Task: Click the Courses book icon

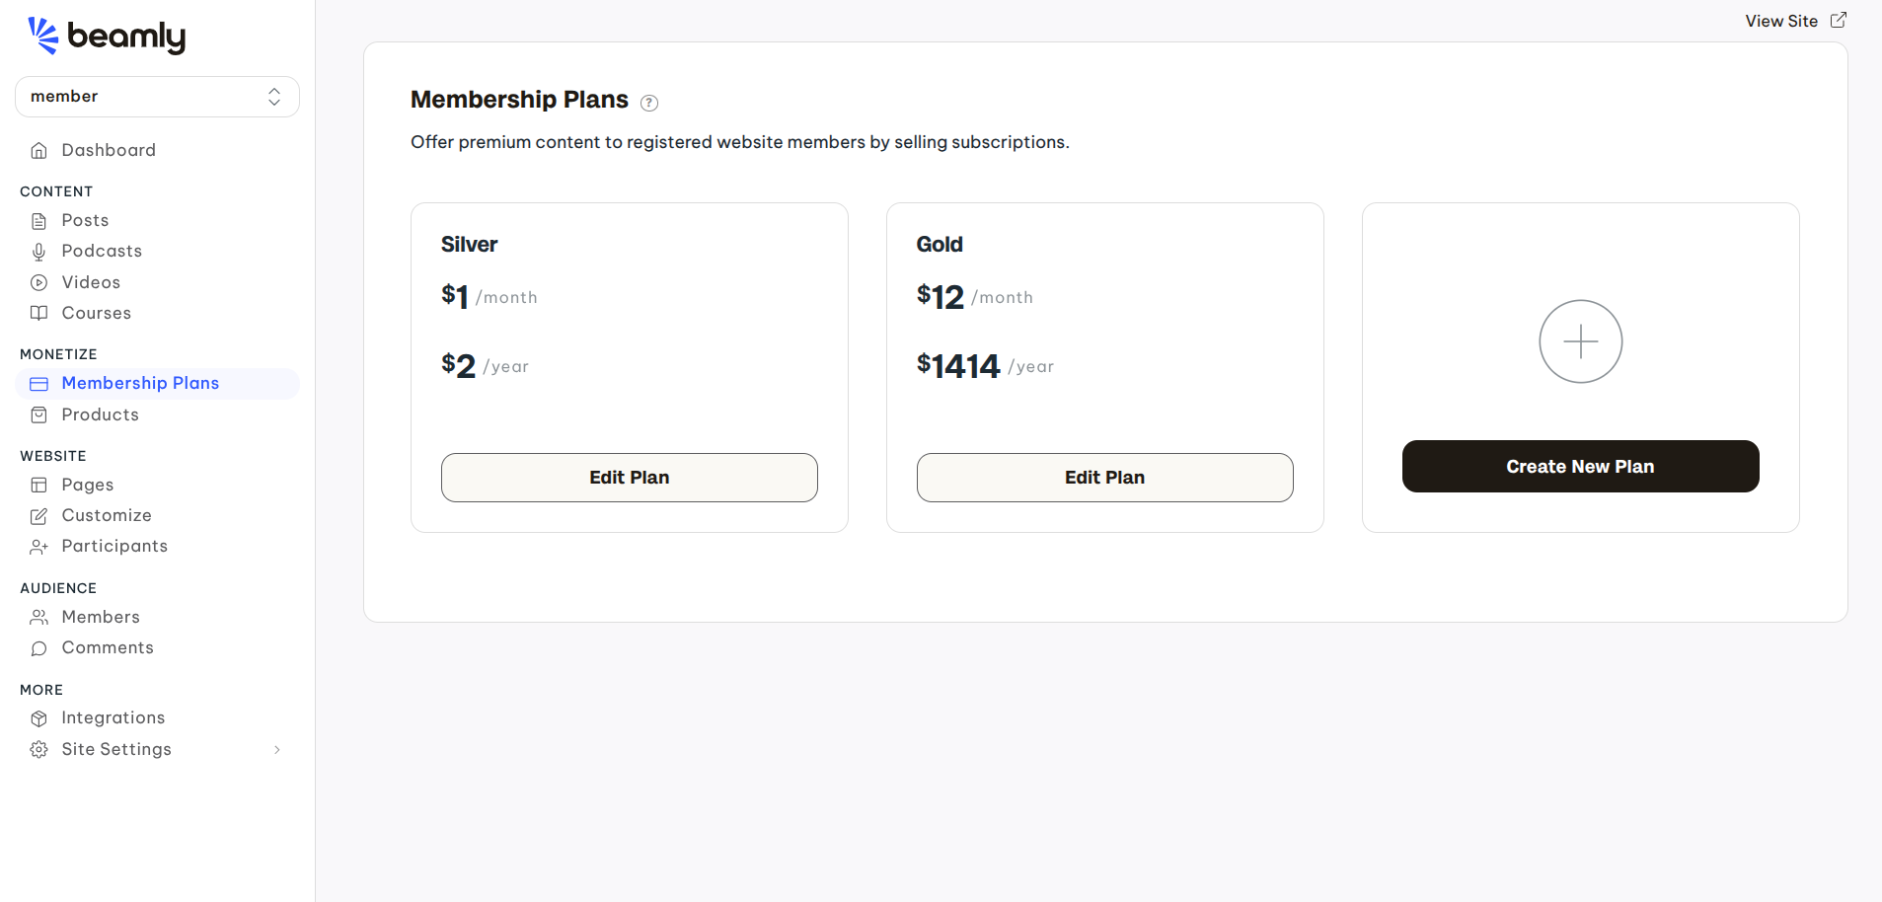Action: click(38, 314)
